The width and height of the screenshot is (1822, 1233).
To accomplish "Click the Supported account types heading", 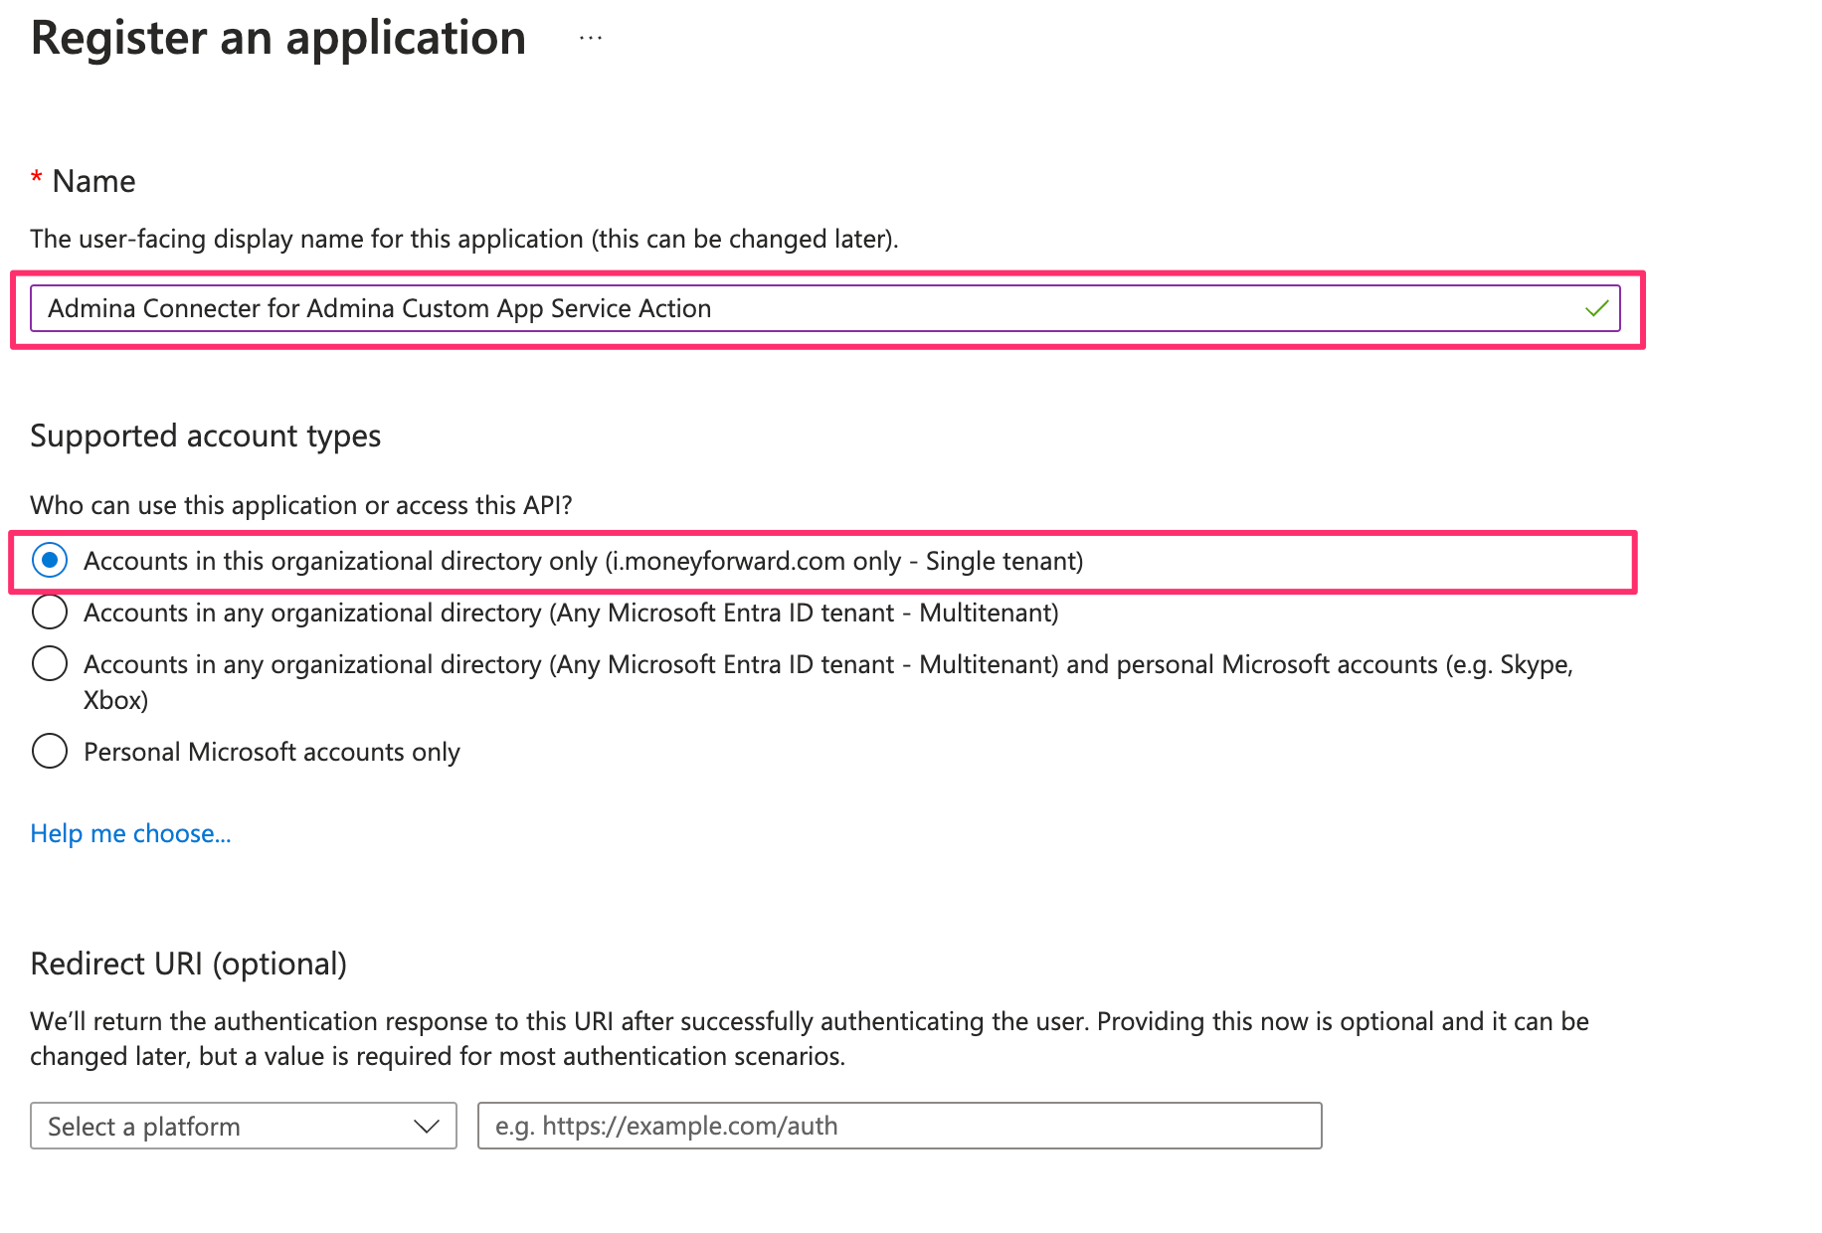I will (206, 436).
